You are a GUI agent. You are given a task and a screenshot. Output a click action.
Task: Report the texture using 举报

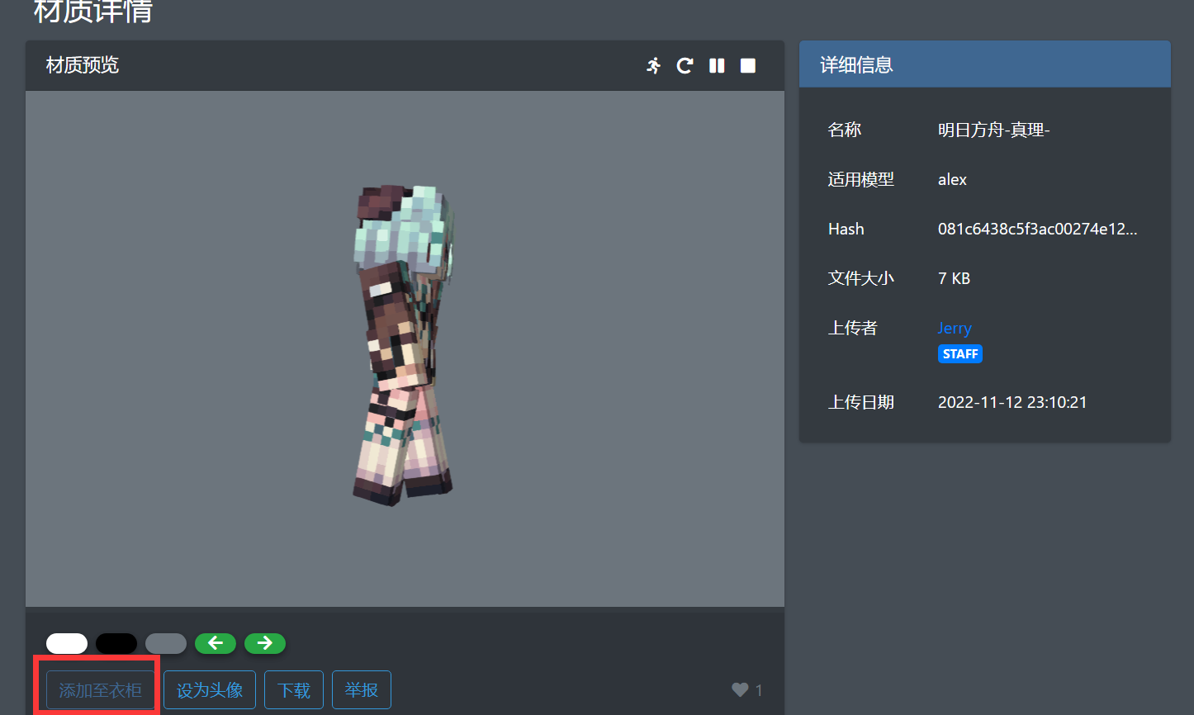(362, 690)
